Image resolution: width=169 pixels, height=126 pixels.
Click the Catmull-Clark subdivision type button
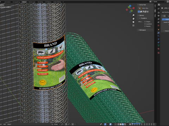(x=165, y=19)
